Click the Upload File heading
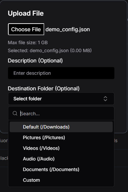 (26, 13)
